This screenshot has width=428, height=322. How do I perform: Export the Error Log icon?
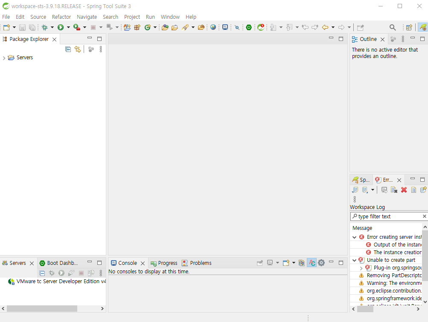(x=355, y=190)
